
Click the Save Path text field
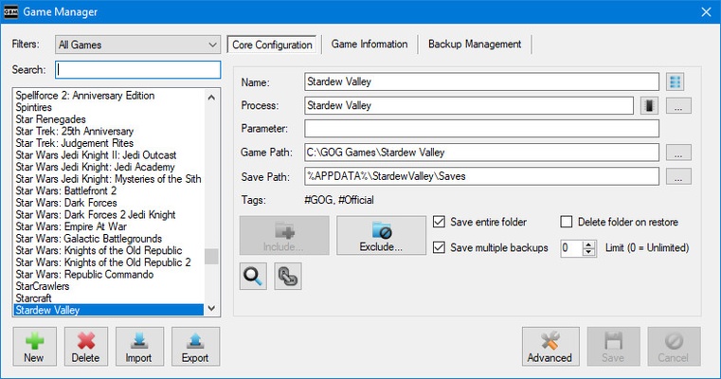point(481,176)
